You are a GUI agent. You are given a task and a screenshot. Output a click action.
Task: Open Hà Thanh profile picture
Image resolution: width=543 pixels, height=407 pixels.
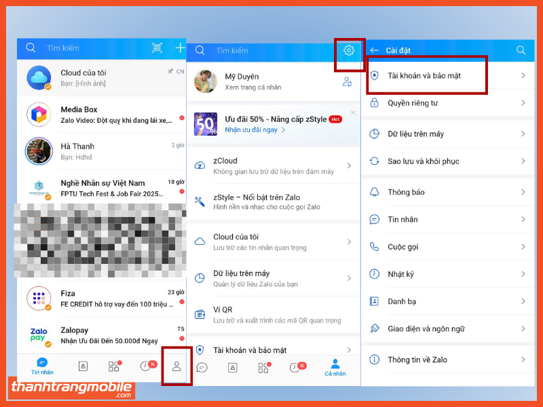pyautogui.click(x=39, y=151)
